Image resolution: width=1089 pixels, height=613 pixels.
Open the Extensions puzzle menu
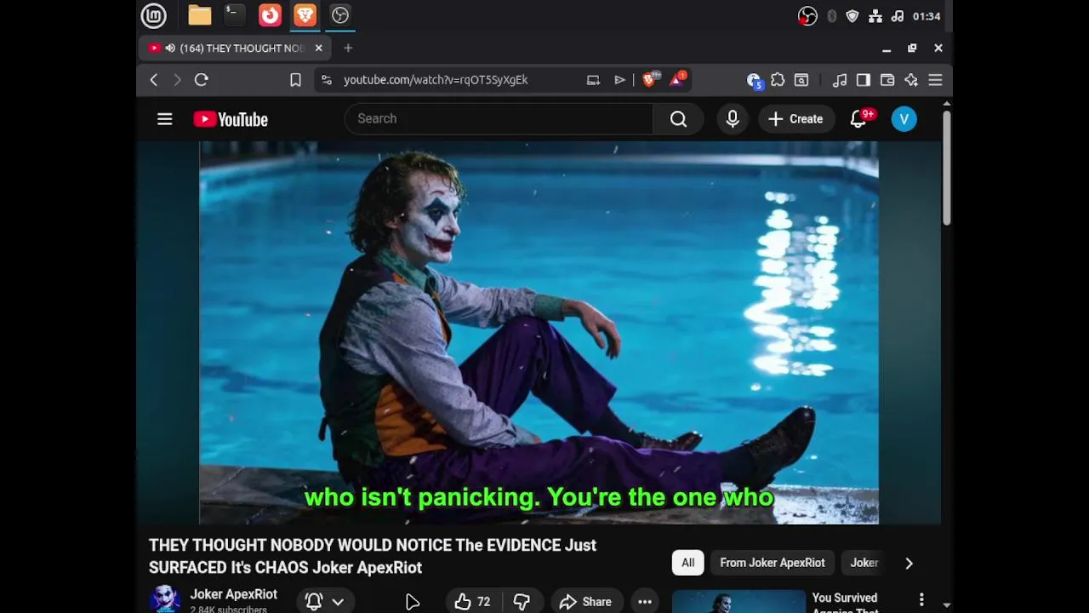[x=778, y=80]
